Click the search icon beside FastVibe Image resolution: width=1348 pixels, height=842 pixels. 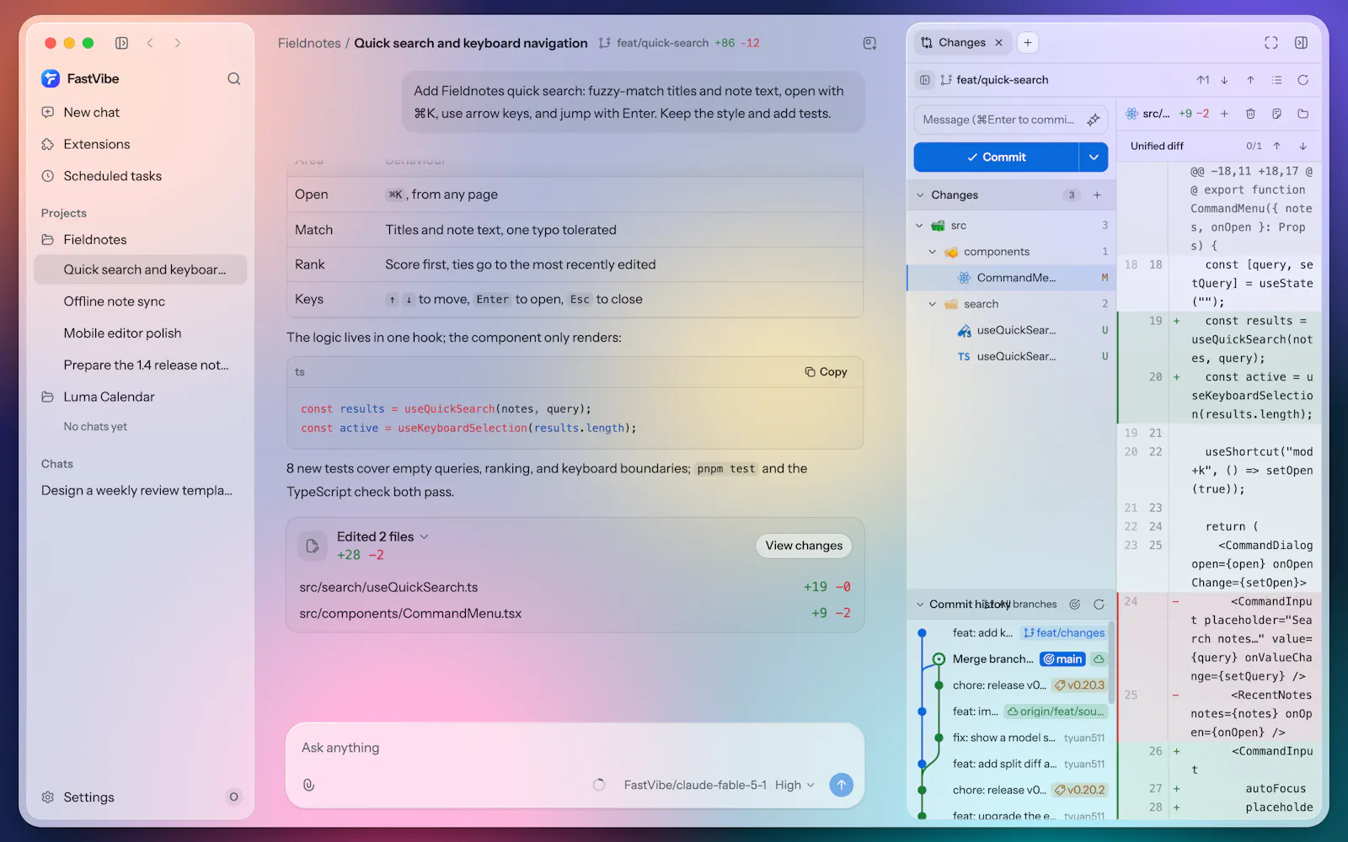(234, 79)
